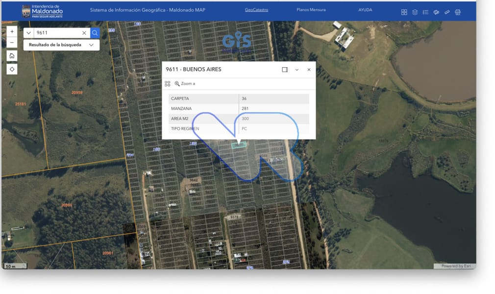
Task: Click the Powered by Esri attribution
Action: pos(456,266)
